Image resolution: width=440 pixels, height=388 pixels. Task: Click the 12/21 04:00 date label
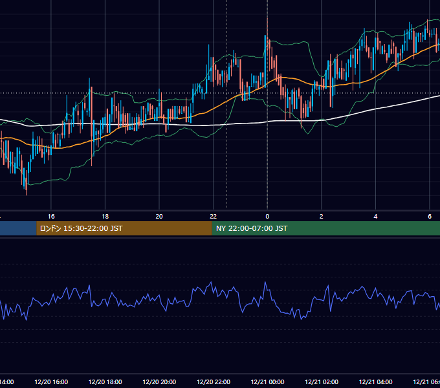[376, 382]
